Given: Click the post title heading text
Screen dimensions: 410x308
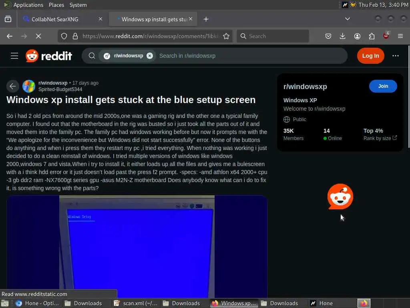Looking at the screenshot, I should tap(131, 100).
